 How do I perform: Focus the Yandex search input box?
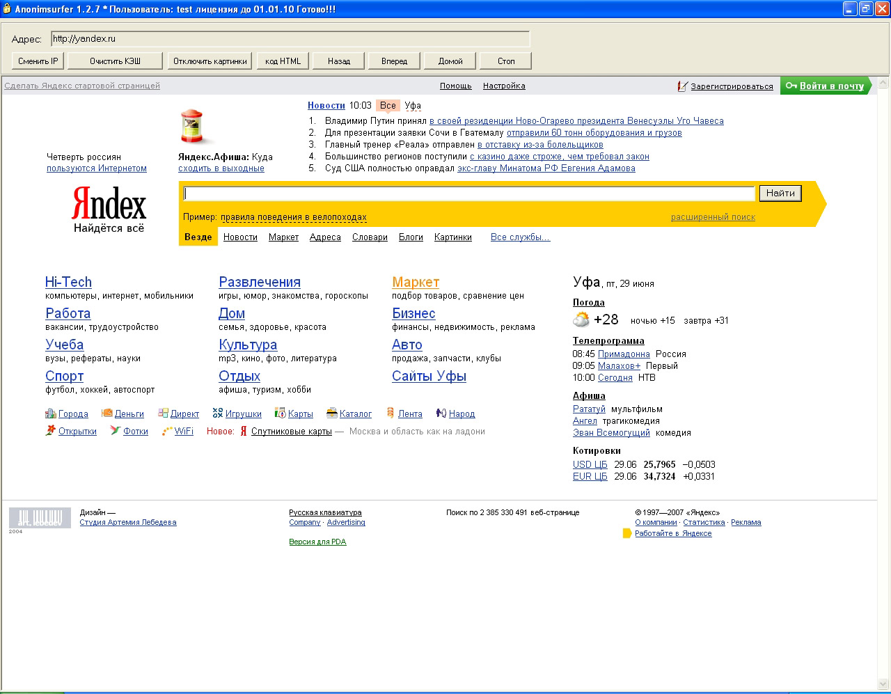[x=469, y=194]
